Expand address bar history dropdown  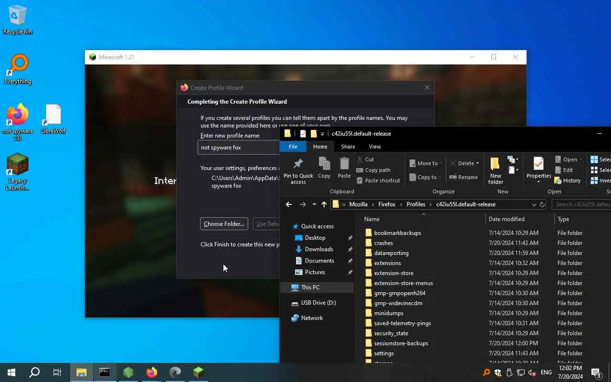point(534,204)
